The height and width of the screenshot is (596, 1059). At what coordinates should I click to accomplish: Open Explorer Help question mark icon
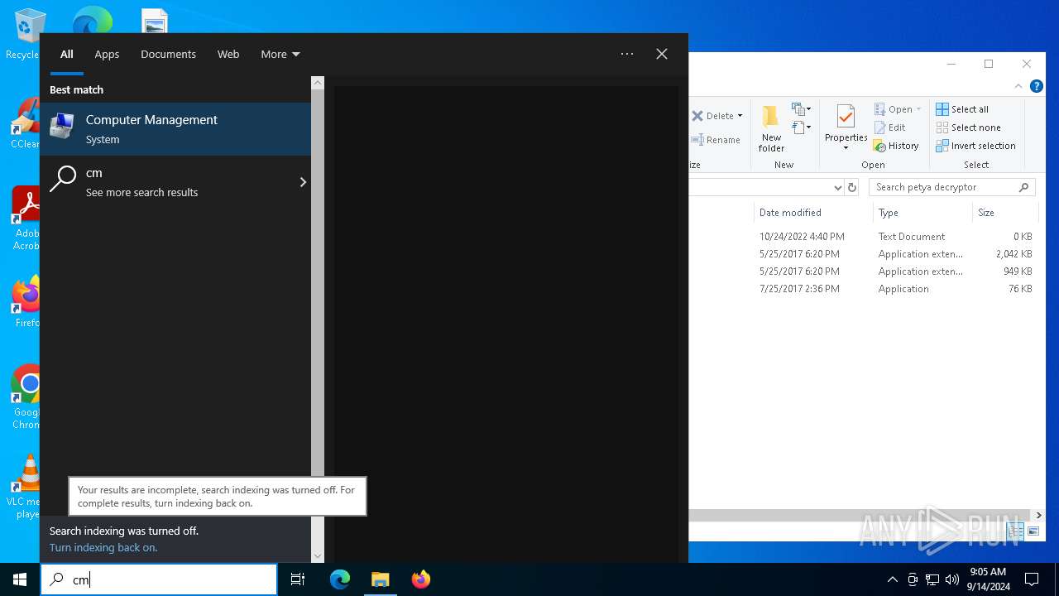point(1036,86)
